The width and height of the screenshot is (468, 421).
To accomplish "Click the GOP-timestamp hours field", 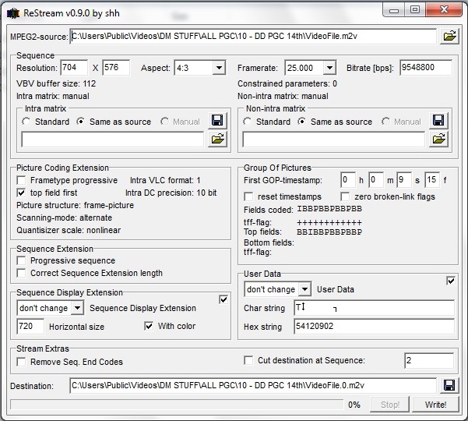I will click(x=348, y=180).
